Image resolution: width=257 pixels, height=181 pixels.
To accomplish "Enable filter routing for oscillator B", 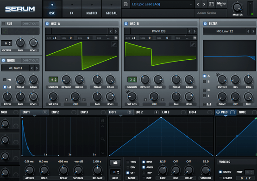I will pos(204,81).
